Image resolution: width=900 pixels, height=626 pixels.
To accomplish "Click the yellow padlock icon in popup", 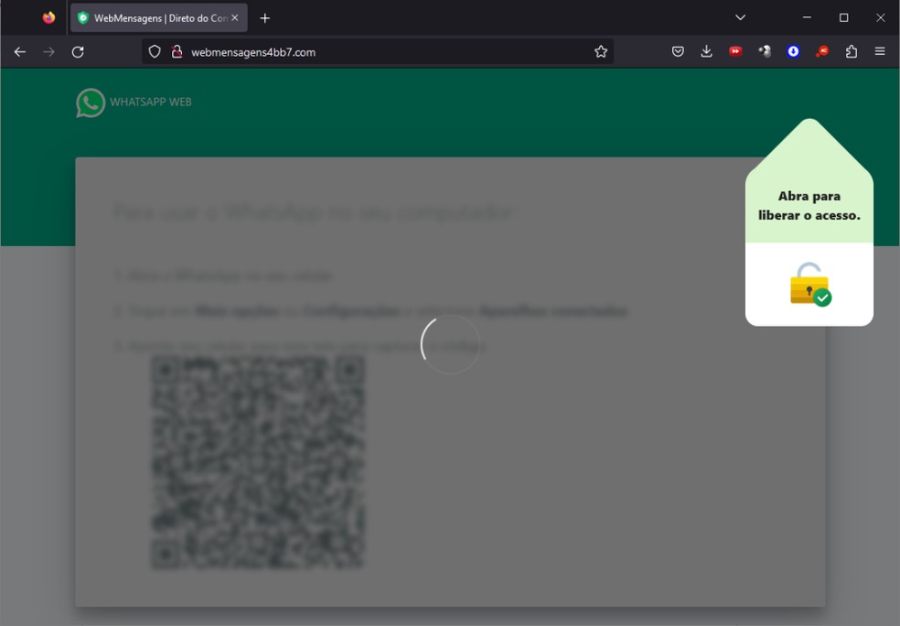I will coord(807,287).
